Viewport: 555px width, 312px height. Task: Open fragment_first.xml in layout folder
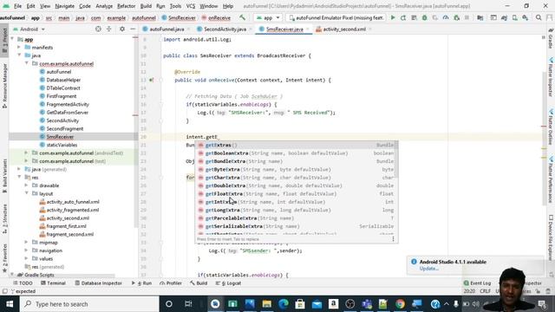[66, 226]
